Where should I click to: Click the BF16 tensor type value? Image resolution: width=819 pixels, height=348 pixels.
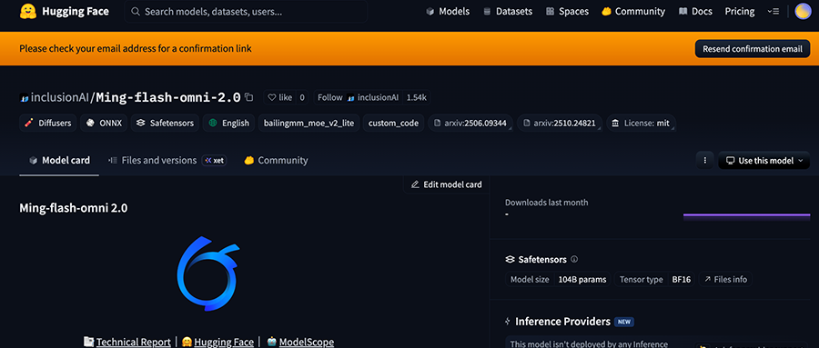(x=681, y=280)
